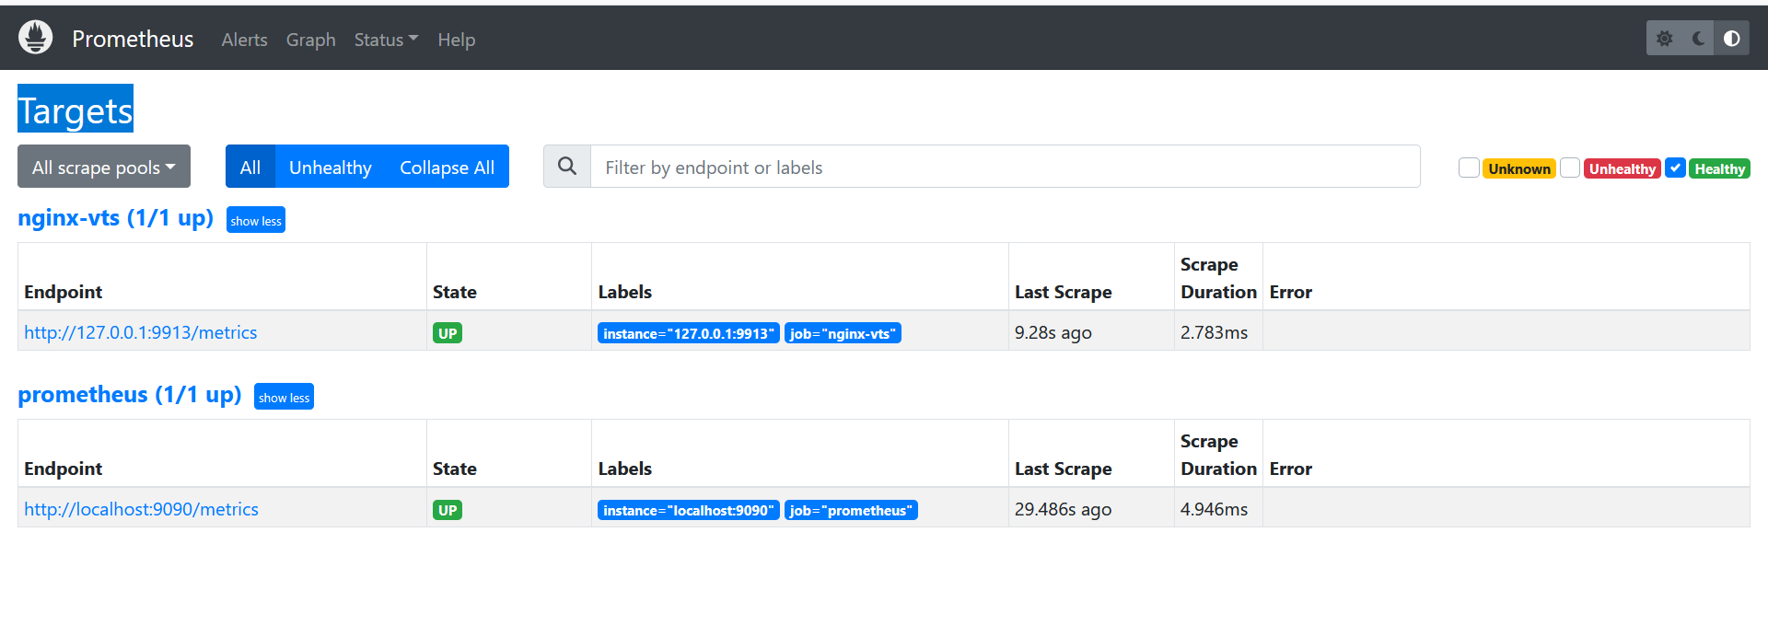Viewport: 1768px width, 625px height.
Task: Open the localhost:9090 metrics endpoint link
Action: coord(141,509)
